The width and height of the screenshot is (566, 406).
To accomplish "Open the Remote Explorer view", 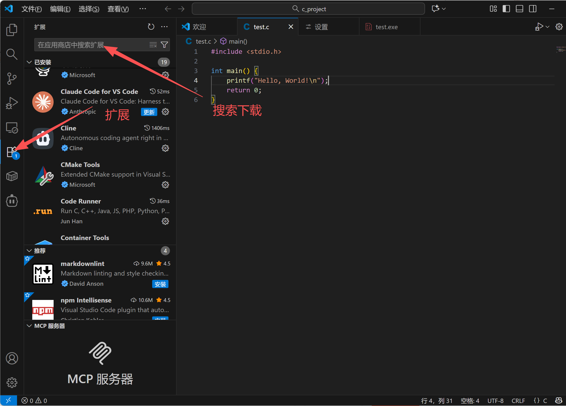I will [12, 128].
